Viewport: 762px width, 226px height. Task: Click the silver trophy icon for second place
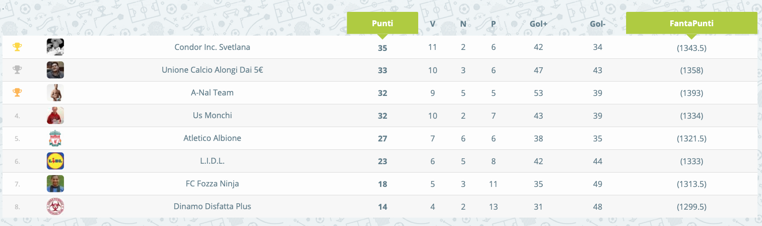[17, 70]
